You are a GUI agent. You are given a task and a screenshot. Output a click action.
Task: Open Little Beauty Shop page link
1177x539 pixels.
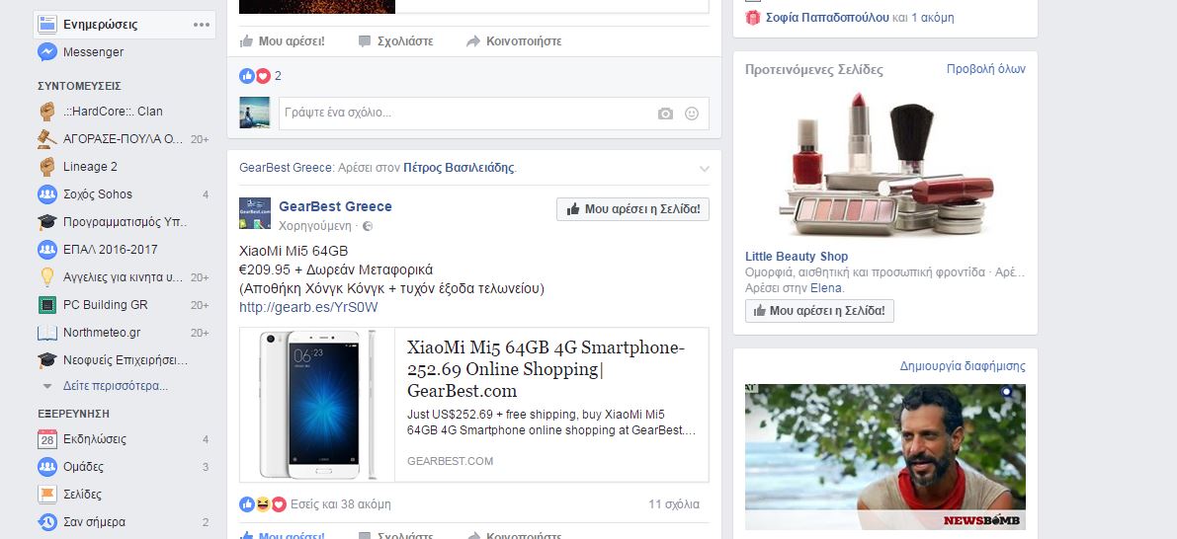797,257
